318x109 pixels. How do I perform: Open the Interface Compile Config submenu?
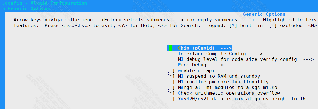click(220, 54)
